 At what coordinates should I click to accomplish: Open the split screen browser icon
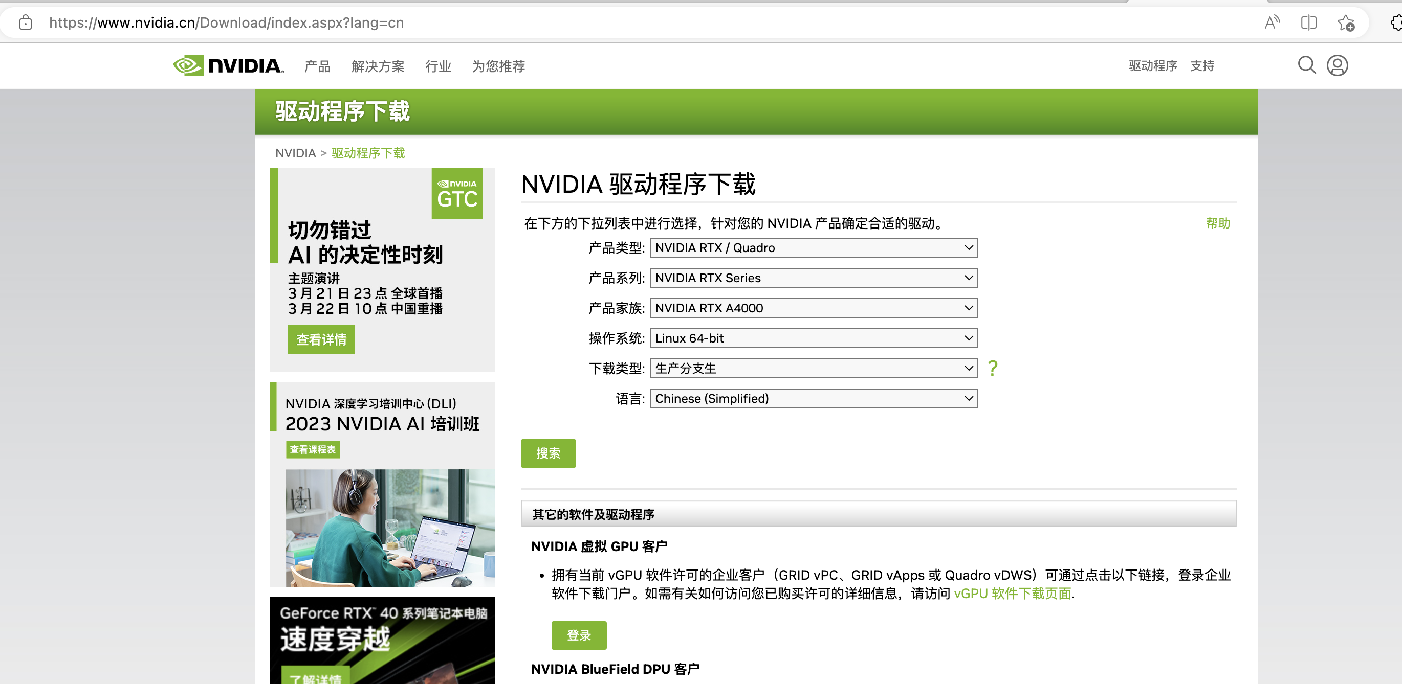(x=1308, y=22)
